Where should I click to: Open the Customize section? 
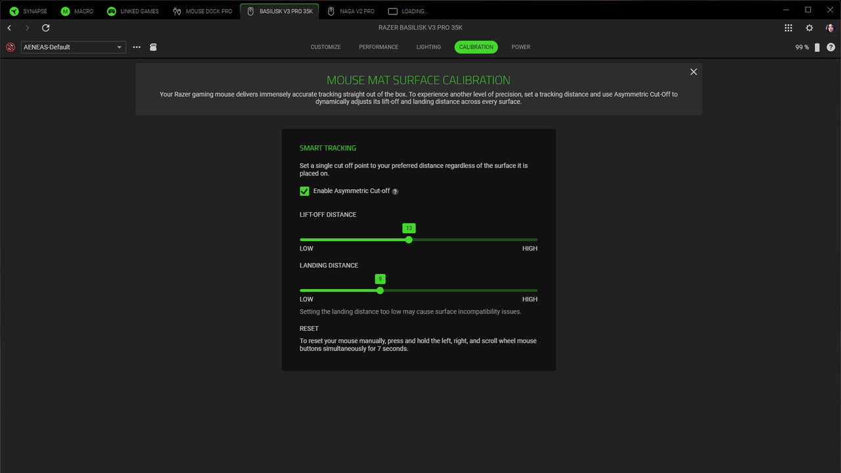point(326,47)
